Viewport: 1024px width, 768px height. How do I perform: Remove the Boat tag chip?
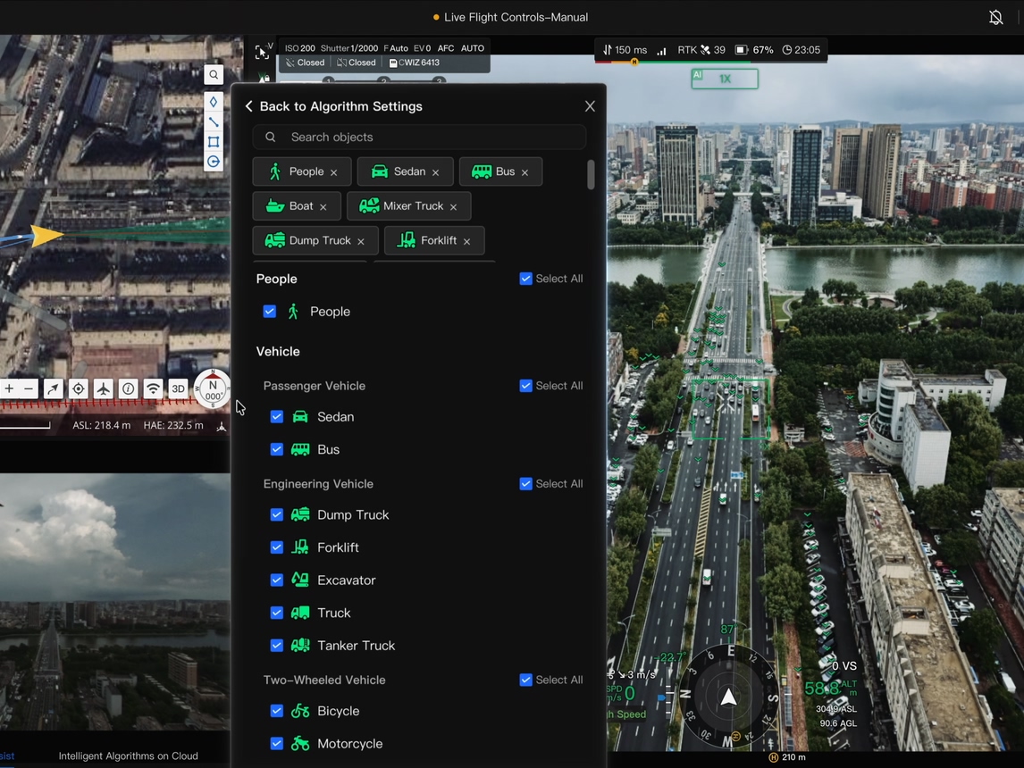click(x=323, y=207)
